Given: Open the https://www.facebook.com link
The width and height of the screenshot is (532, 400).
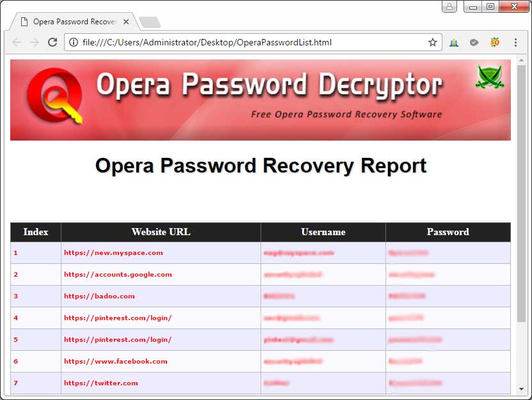Looking at the screenshot, I should [x=115, y=362].
